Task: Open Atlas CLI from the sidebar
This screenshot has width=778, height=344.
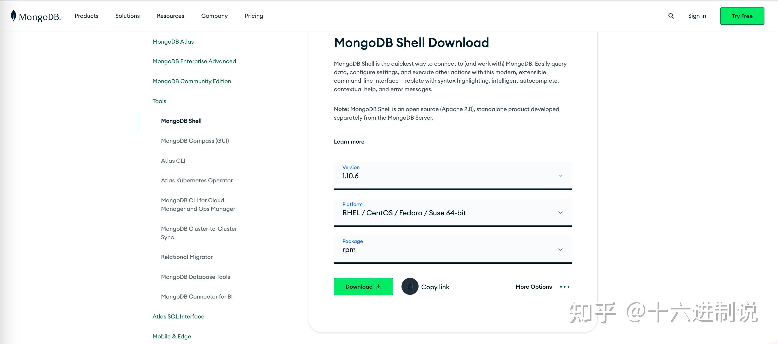Action: (173, 160)
